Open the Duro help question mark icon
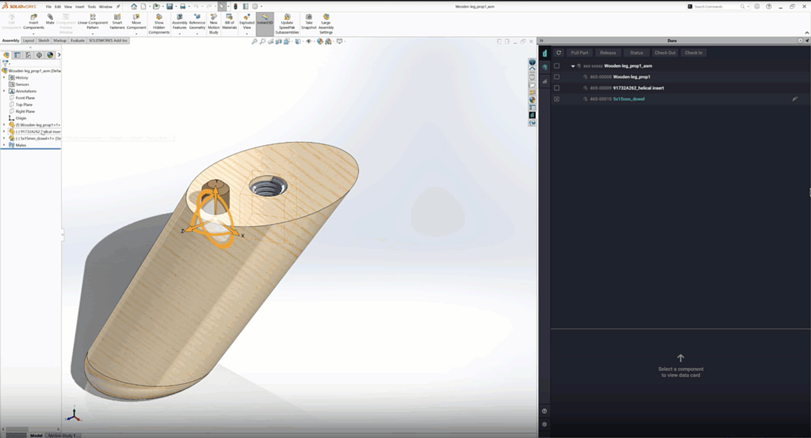This screenshot has width=811, height=438. [x=544, y=411]
